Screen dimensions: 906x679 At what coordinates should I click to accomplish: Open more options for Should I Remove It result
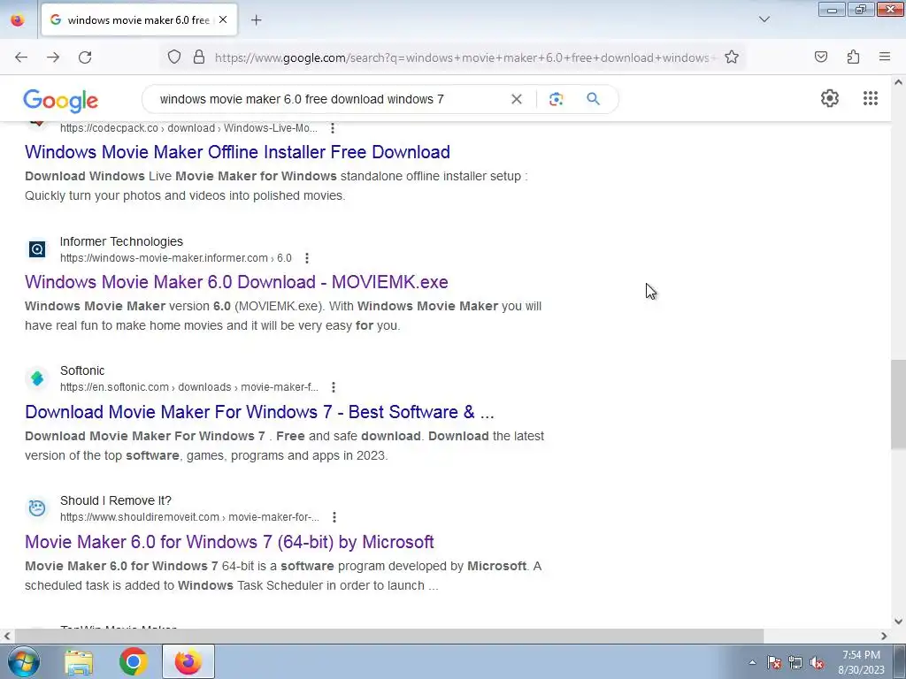click(334, 517)
